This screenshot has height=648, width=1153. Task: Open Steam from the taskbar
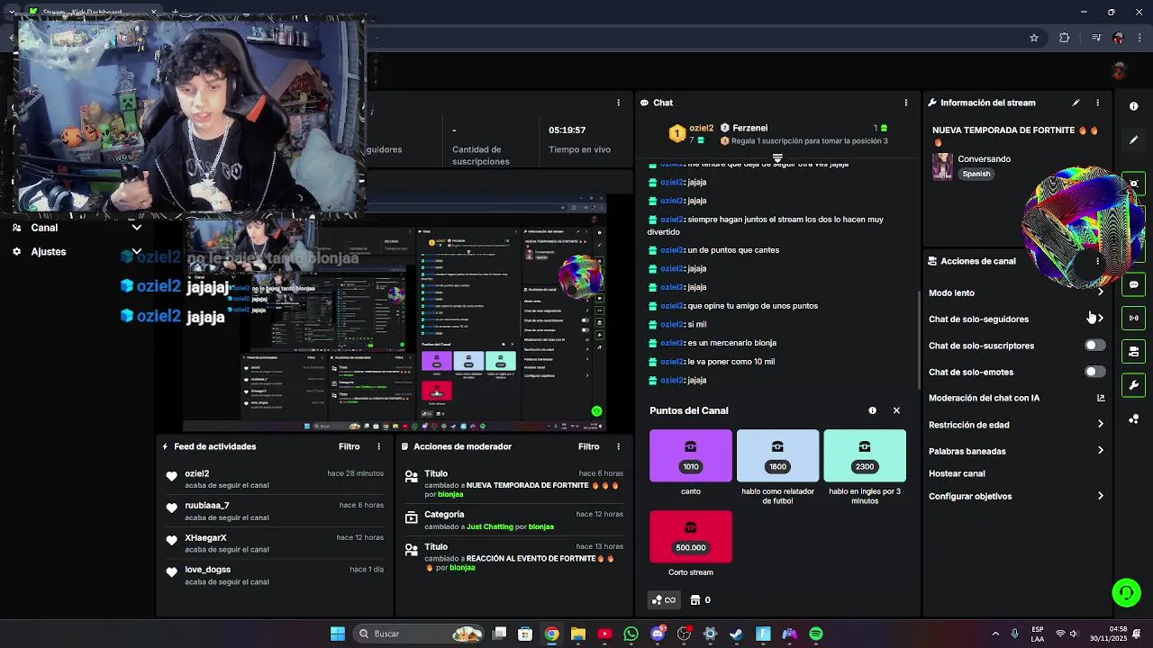(x=736, y=634)
